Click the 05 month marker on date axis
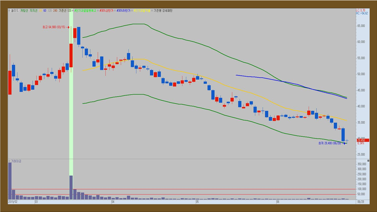This screenshot has height=212, width=377. (x=197, y=202)
